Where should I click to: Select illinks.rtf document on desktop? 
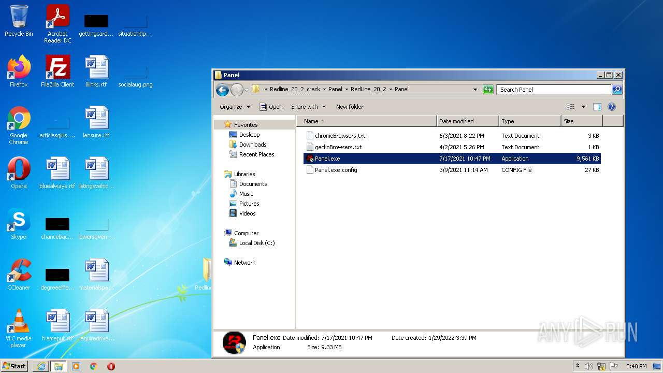tap(96, 71)
